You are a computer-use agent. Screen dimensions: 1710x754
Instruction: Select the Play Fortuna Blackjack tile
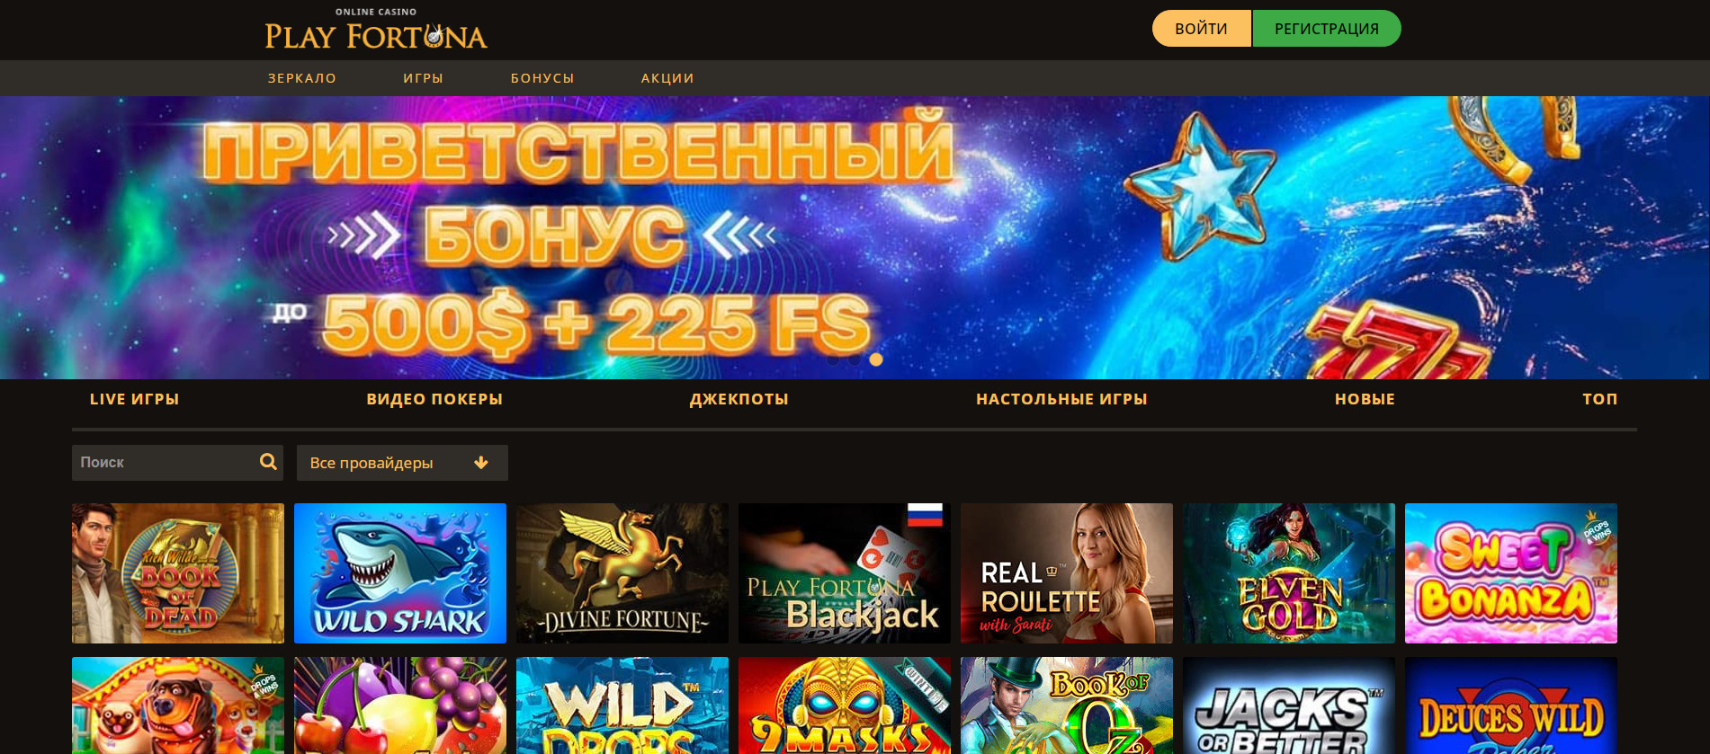[845, 573]
